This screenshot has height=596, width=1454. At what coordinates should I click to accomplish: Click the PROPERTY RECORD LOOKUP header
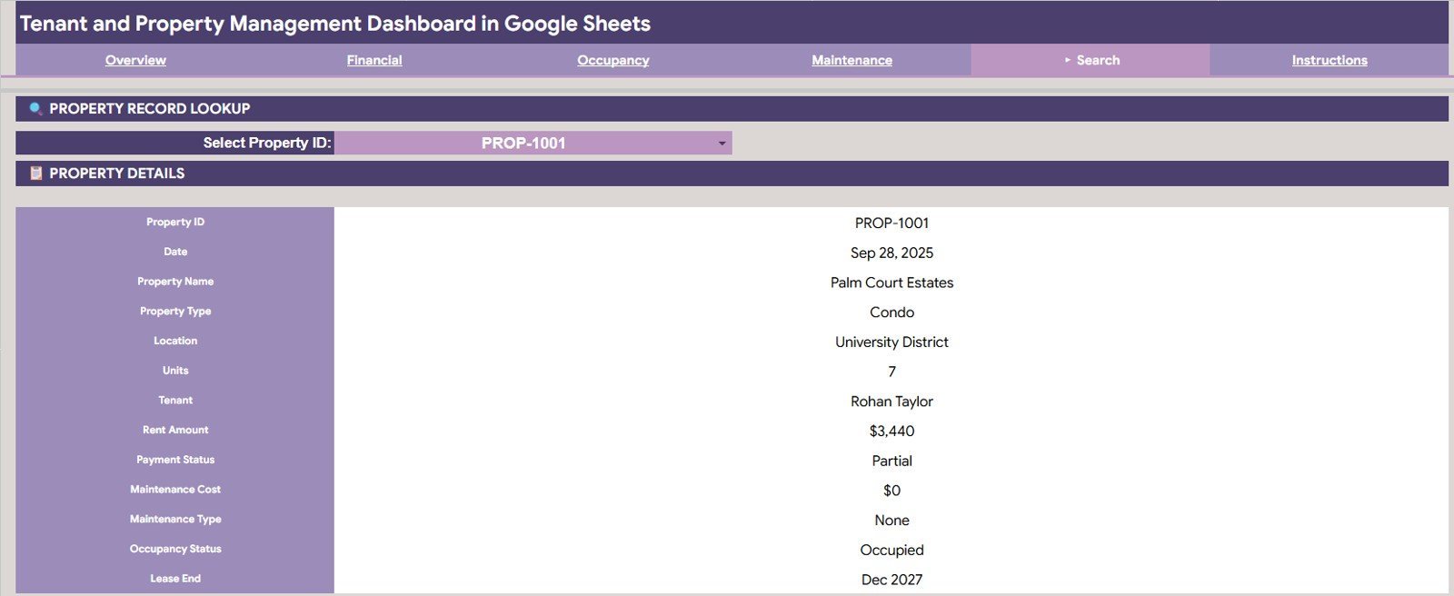point(150,108)
